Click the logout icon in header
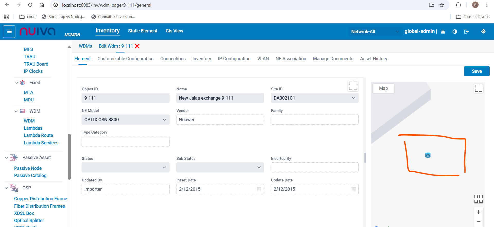494x227 pixels. (x=466, y=32)
